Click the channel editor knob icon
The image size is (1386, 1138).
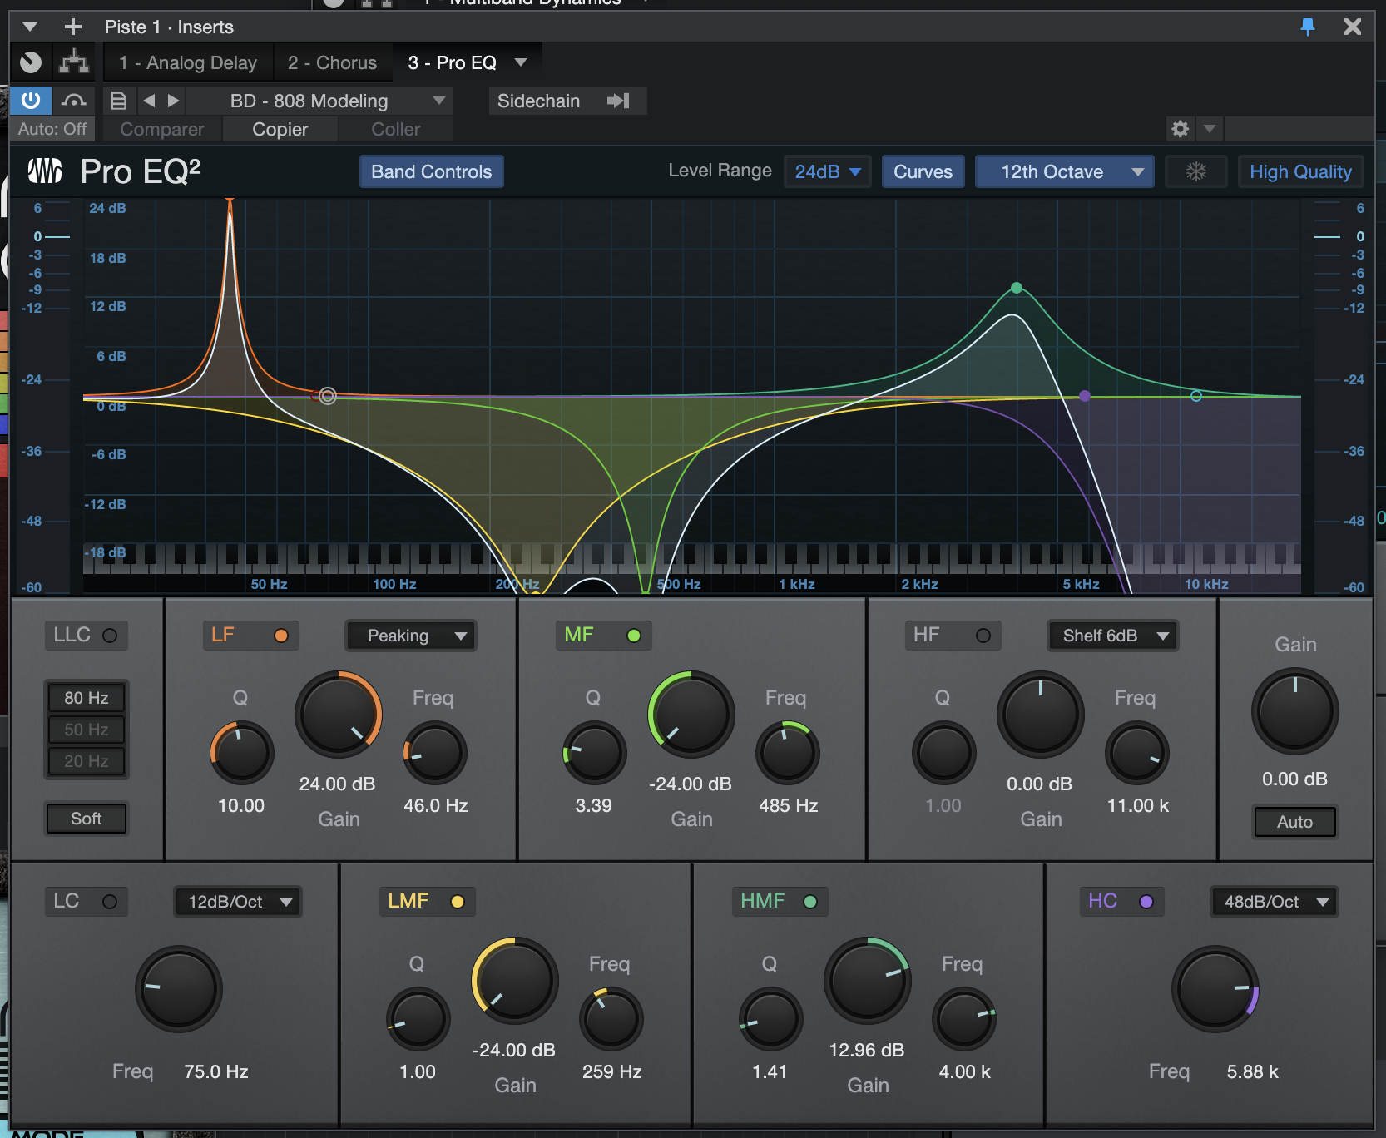[31, 62]
